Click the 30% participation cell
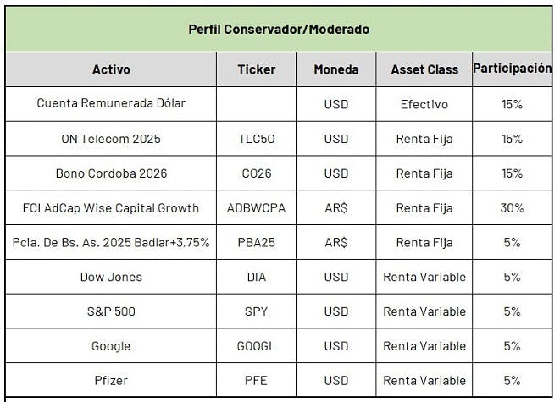560x402 pixels. (513, 208)
